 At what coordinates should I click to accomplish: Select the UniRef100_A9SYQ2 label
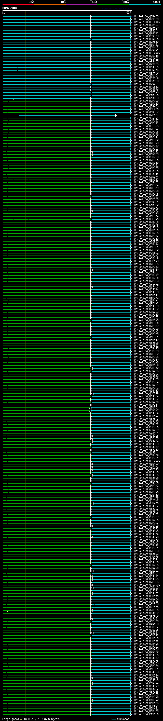146,59
